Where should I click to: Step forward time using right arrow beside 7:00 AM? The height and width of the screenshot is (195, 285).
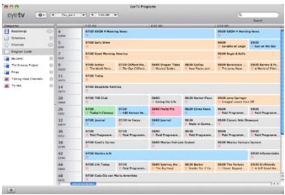coord(116,15)
